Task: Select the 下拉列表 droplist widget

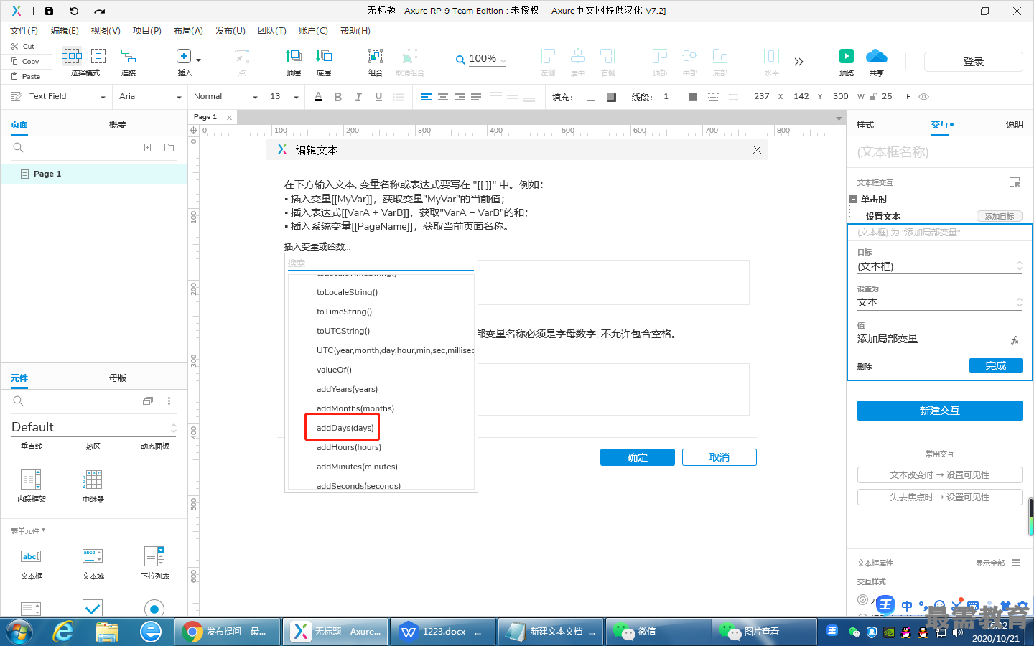Action: tap(154, 563)
